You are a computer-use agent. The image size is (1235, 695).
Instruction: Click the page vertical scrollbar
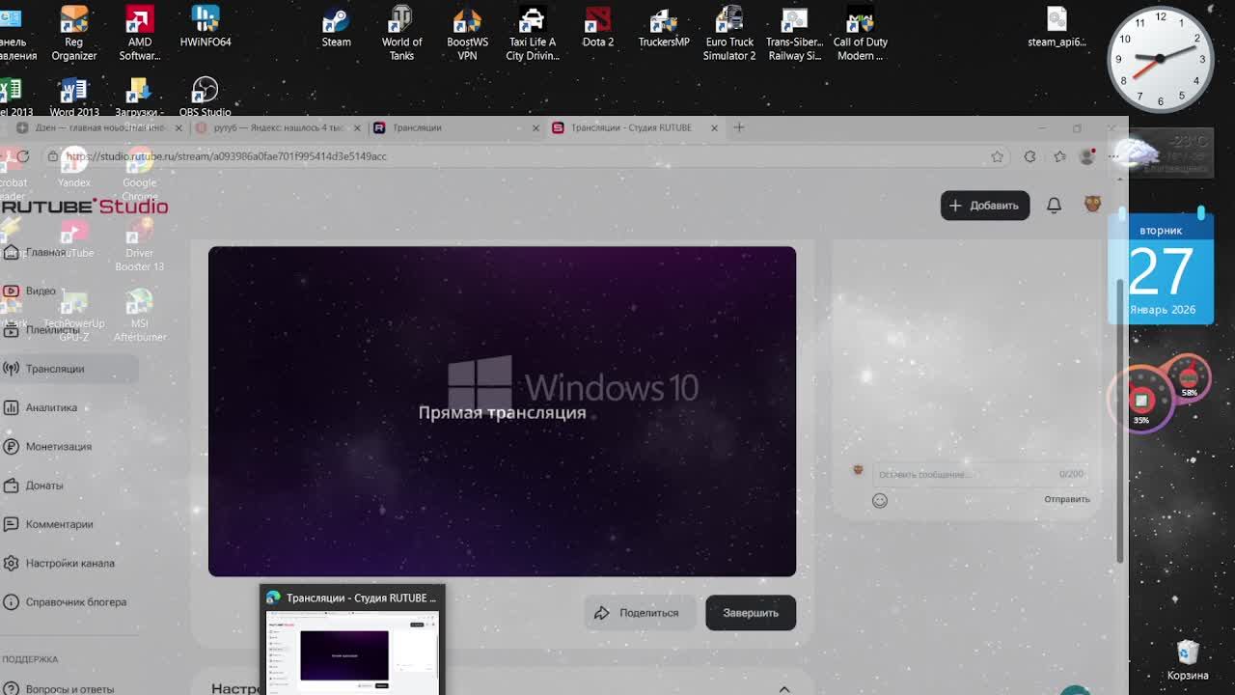(1120, 422)
